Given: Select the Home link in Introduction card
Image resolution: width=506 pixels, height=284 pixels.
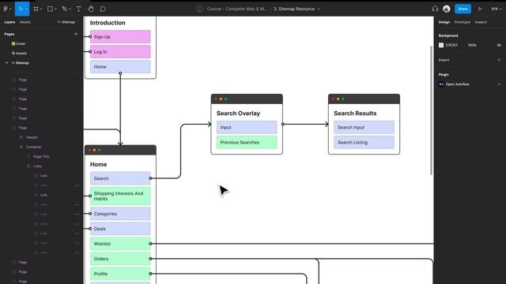Looking at the screenshot, I should point(120,66).
